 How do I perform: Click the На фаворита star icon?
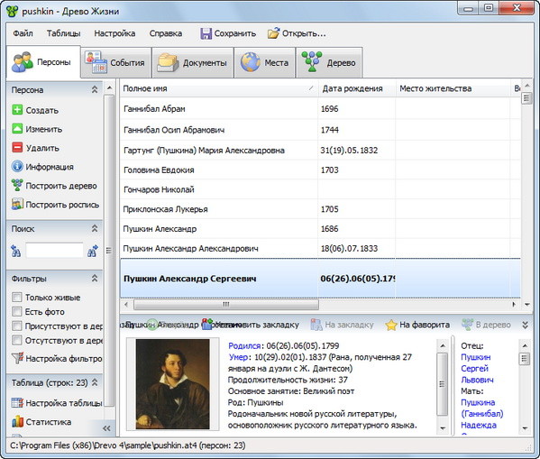(x=391, y=325)
